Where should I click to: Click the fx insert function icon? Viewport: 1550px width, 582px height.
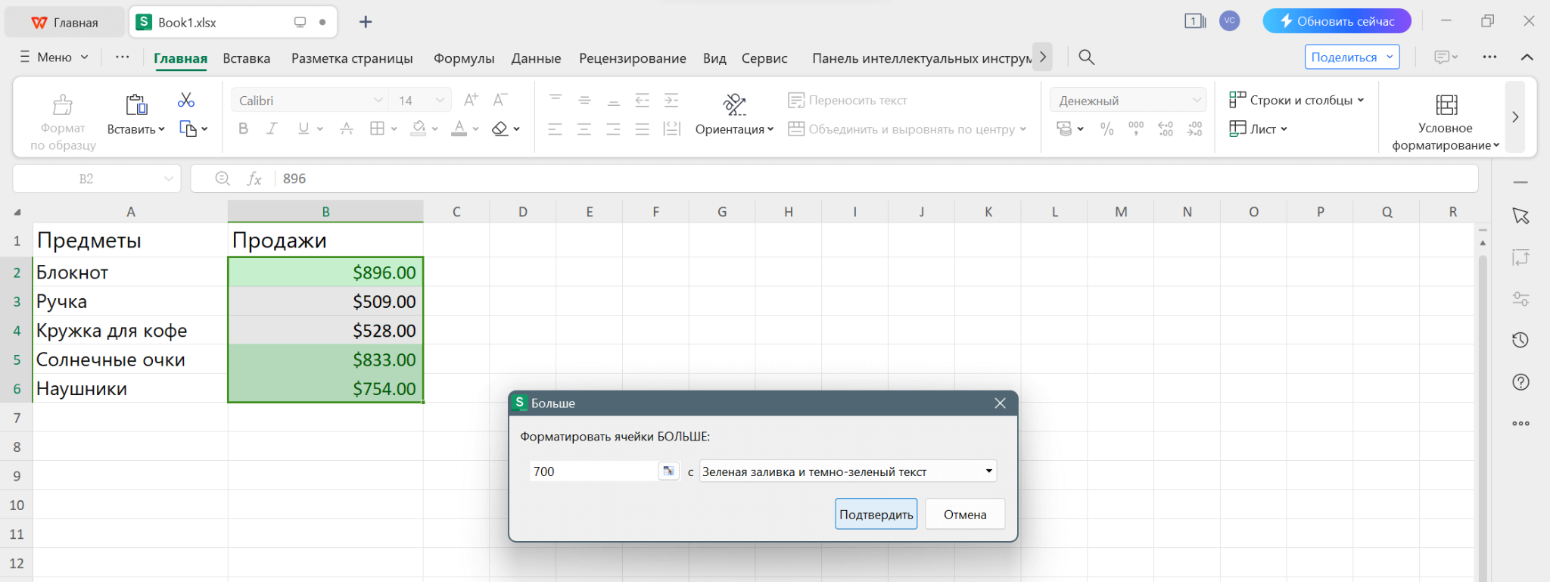254,179
